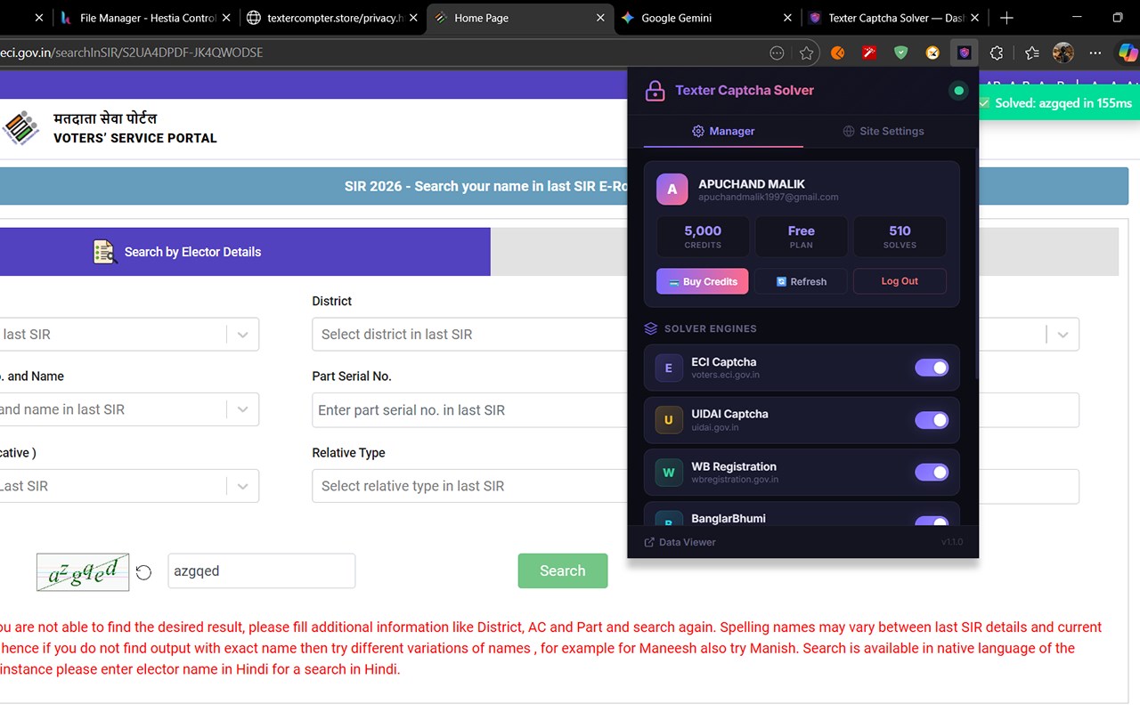The width and height of the screenshot is (1140, 712).
Task: Click the address bar circled ellipsis icon
Action: click(777, 53)
